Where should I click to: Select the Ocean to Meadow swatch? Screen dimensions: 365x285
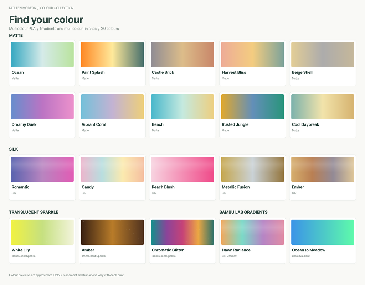tap(323, 232)
